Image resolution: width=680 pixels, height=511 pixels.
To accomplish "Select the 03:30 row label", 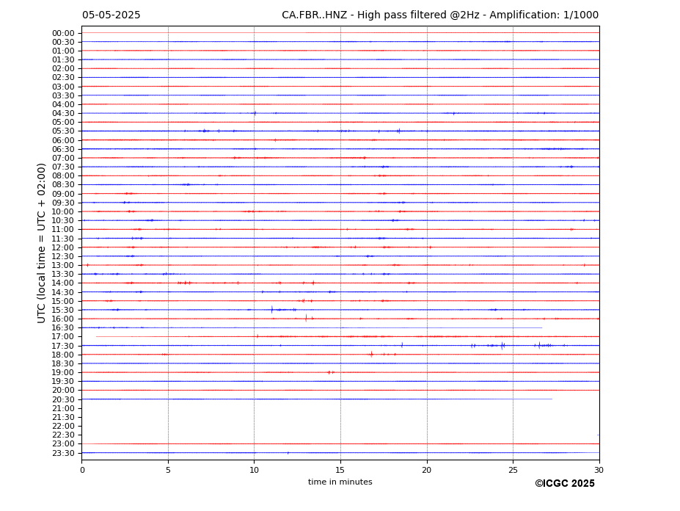I will point(63,95).
